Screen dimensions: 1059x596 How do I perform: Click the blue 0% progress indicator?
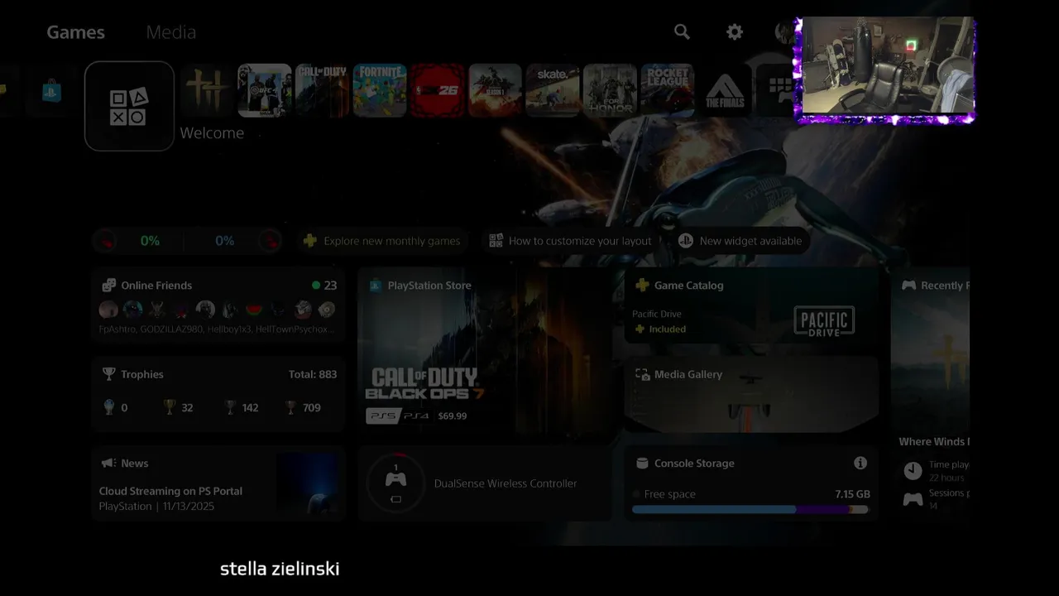click(x=225, y=241)
